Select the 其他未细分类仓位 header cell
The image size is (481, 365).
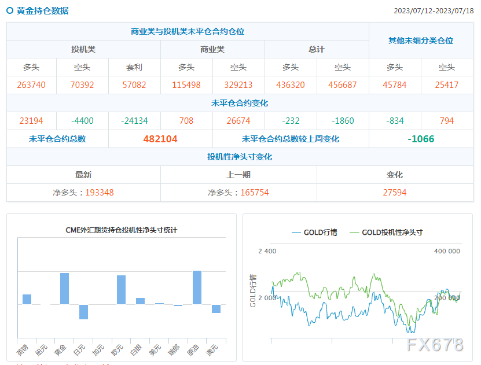(x=421, y=40)
